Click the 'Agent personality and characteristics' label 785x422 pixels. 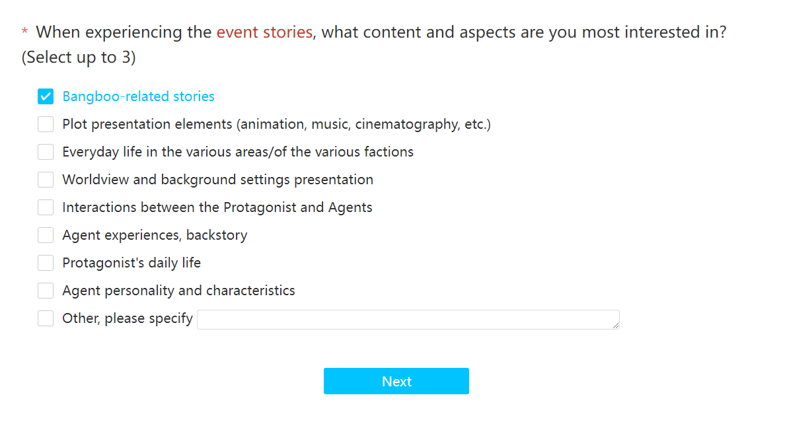point(178,291)
